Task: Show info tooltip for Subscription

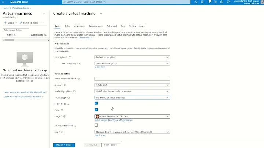Action: [x=70, y=58]
